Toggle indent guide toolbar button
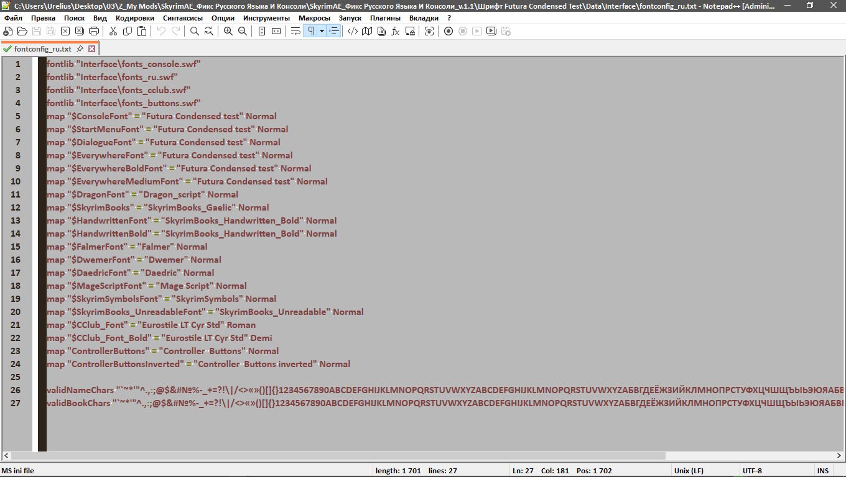The height and width of the screenshot is (477, 846). pos(334,31)
